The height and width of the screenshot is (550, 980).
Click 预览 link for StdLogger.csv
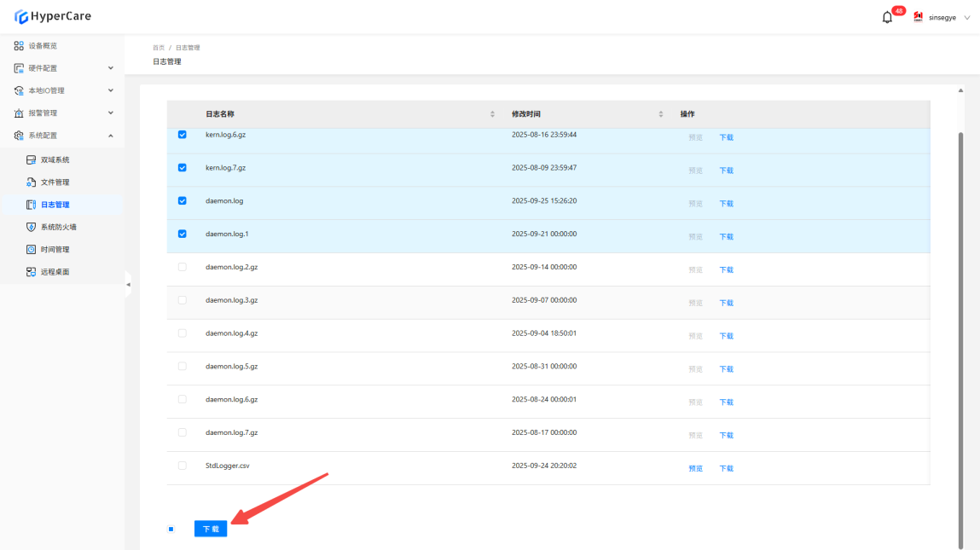(x=695, y=468)
